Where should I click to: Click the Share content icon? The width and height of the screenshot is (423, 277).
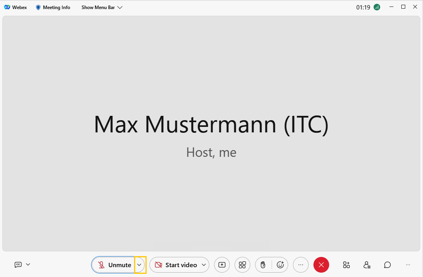click(222, 265)
